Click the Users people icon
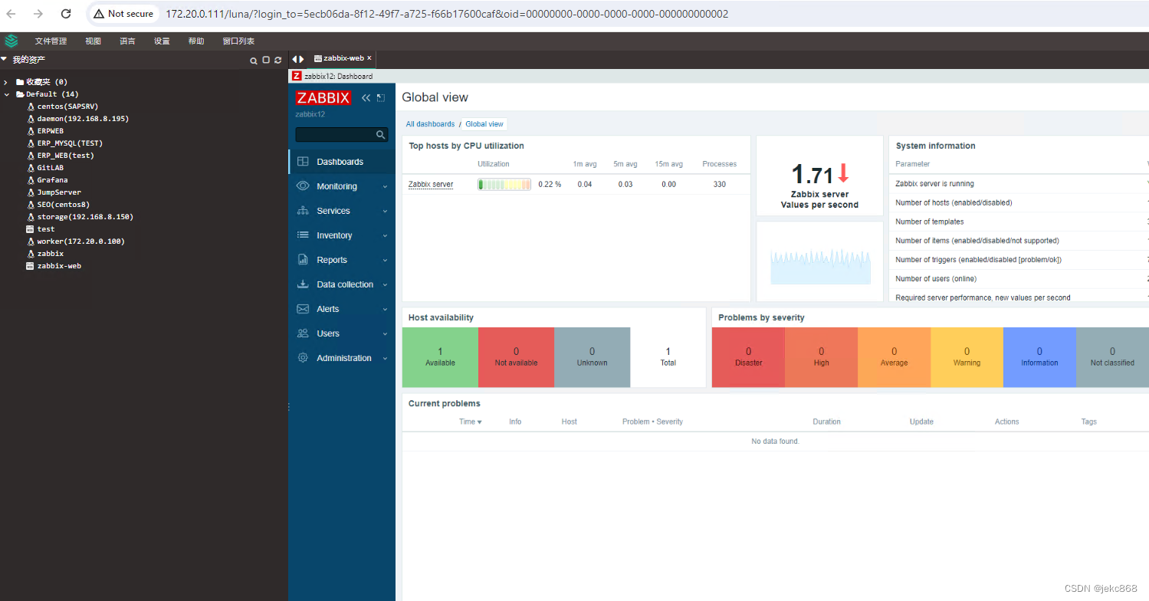The height and width of the screenshot is (601, 1149). coord(303,333)
